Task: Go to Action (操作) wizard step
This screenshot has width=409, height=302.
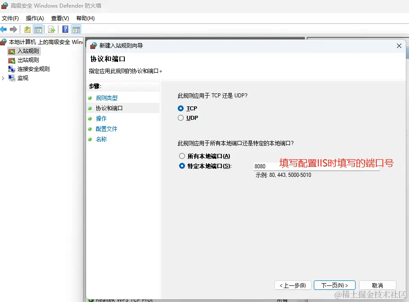Action: point(101,118)
